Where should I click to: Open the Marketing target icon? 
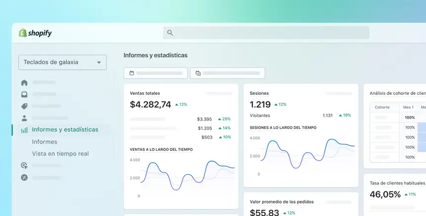click(x=24, y=166)
